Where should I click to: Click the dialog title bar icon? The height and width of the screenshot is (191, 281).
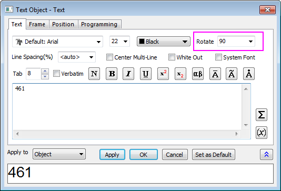(x=9, y=9)
